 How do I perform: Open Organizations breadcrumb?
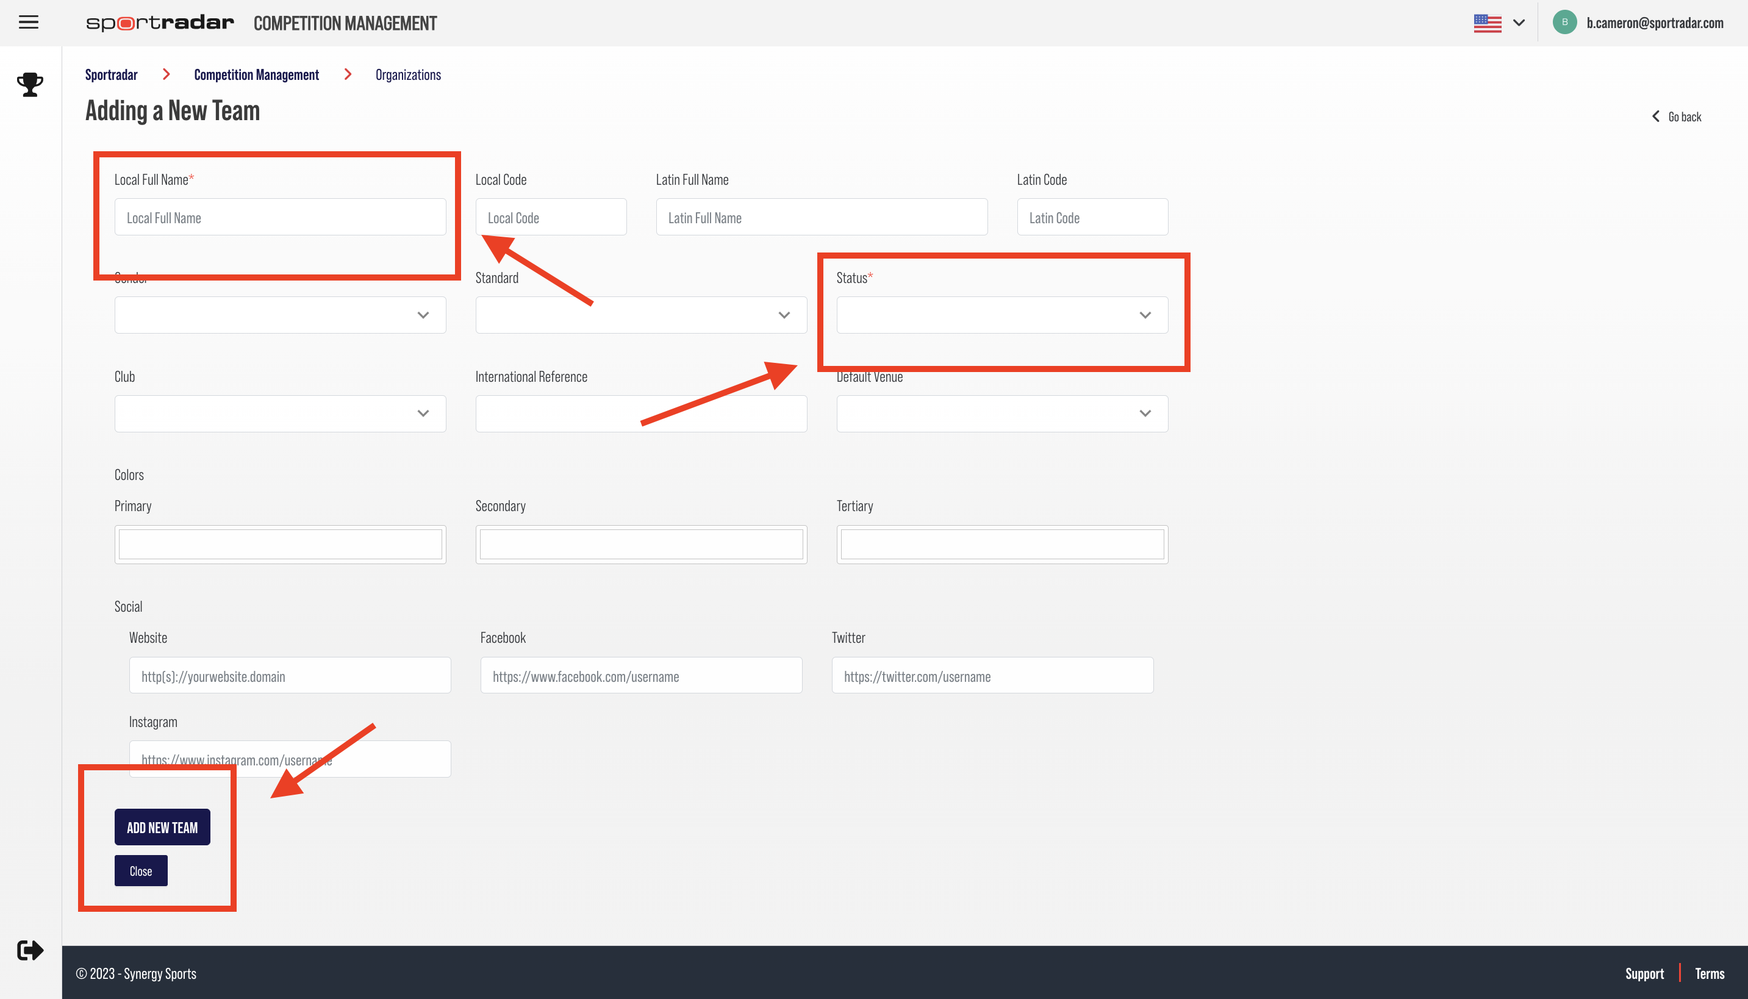[408, 75]
